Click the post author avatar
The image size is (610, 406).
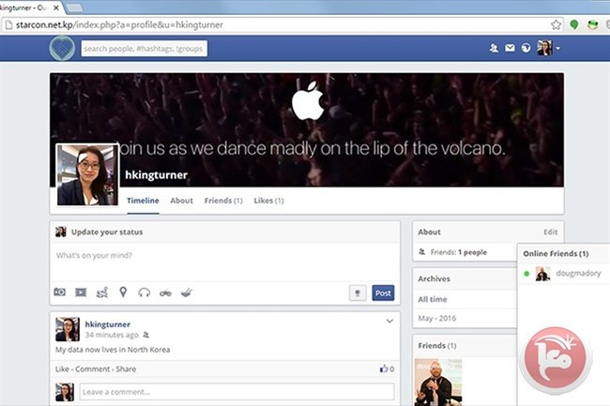[x=68, y=329]
